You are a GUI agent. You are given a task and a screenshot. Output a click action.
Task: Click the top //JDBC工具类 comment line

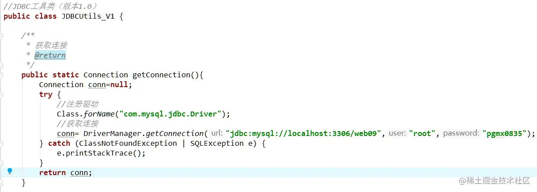tap(50, 6)
